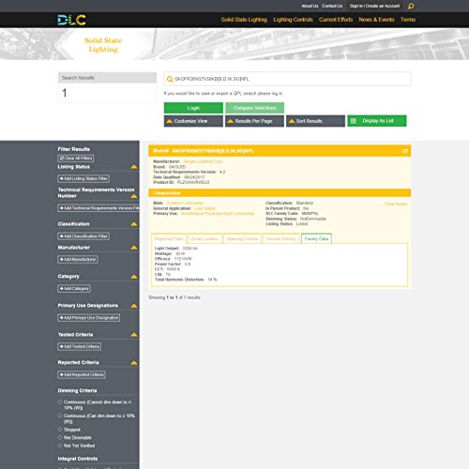Click the search magnifier in query box
The image size is (469, 469).
tap(170, 79)
